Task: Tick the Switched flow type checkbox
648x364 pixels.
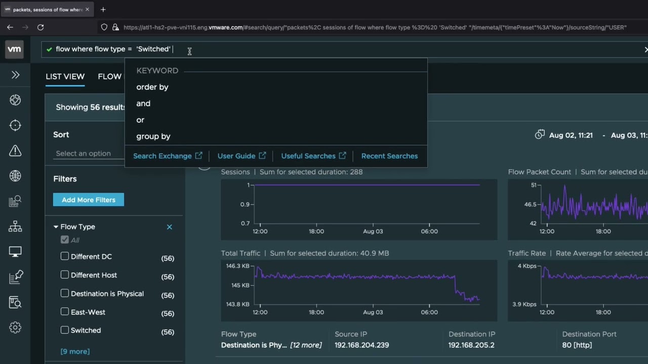Action: tap(65, 330)
